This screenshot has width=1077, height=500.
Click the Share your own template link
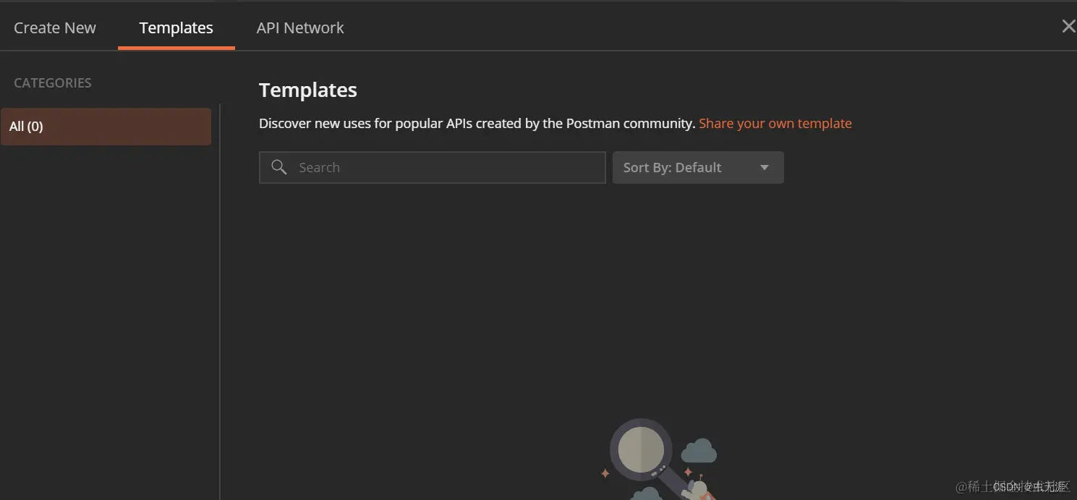pyautogui.click(x=775, y=123)
